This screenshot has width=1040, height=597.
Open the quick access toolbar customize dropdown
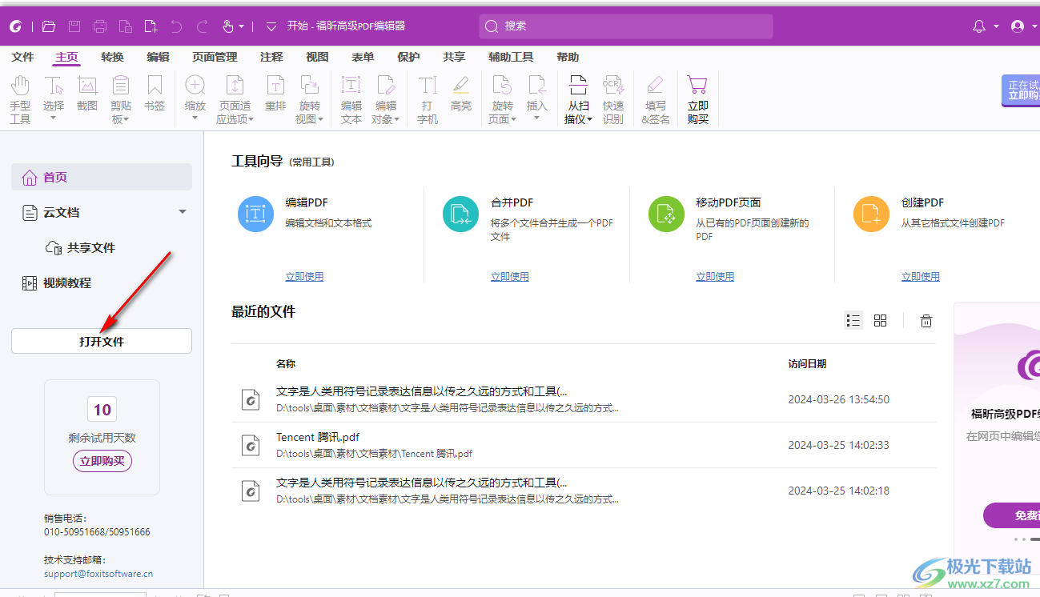point(271,26)
